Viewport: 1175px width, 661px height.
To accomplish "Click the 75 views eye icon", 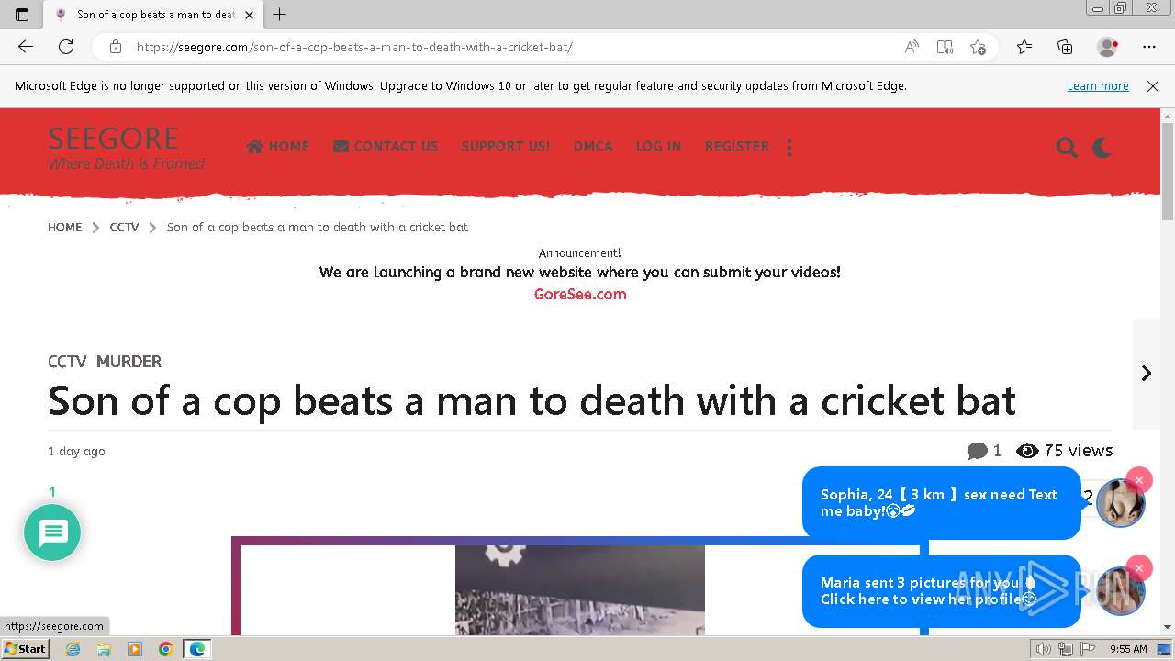I will 1028,451.
